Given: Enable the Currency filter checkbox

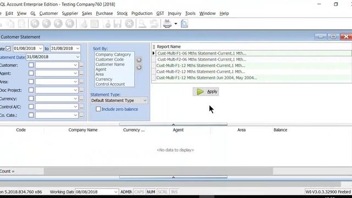Looking at the screenshot, I should coord(31,98).
